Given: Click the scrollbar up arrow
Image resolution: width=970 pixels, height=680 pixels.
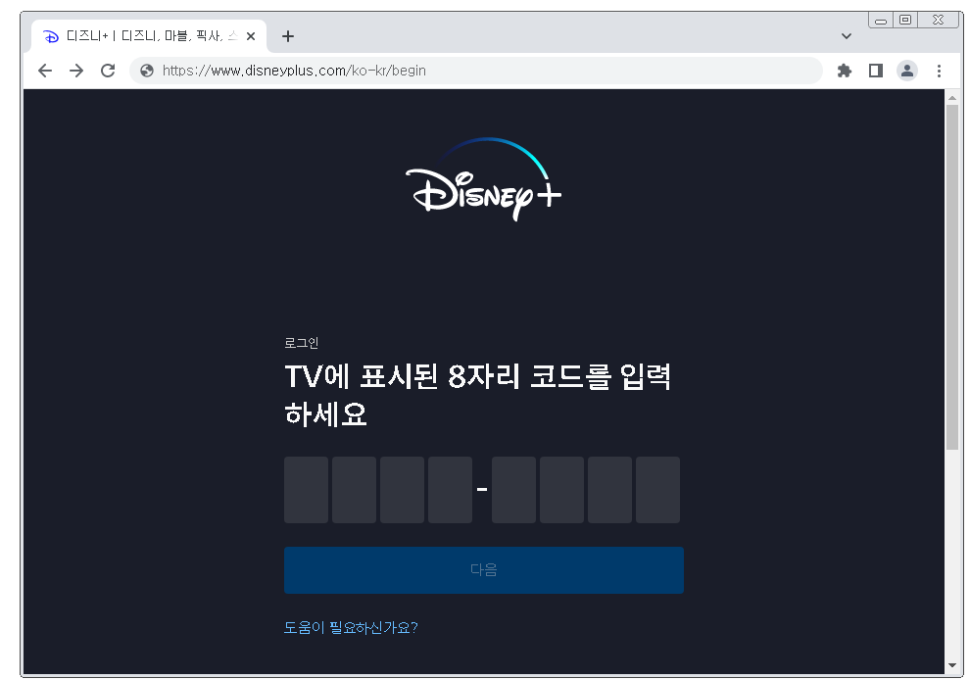Looking at the screenshot, I should pos(952,97).
